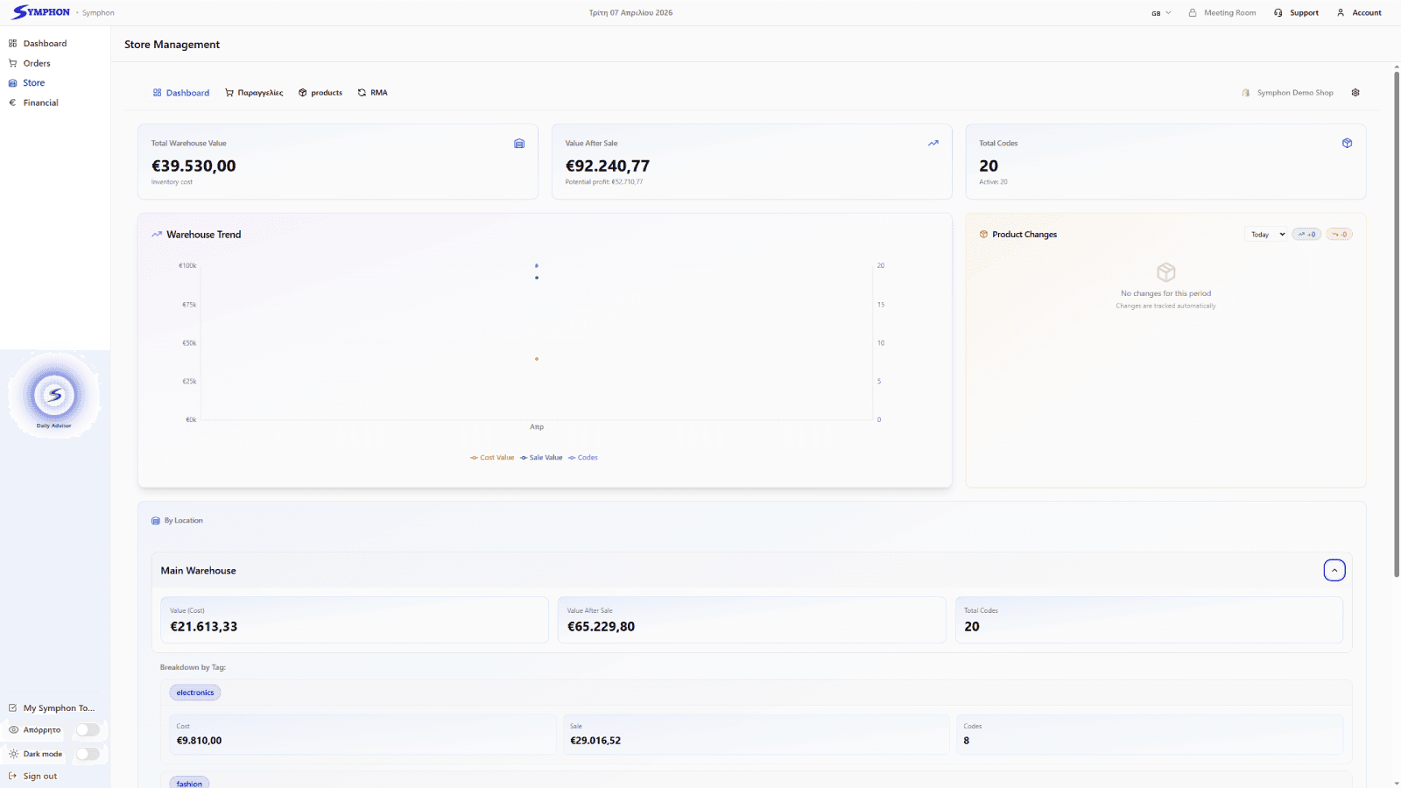Click the Symphon breadcrumb text in header
The width and height of the screenshot is (1401, 788).
pos(98,13)
